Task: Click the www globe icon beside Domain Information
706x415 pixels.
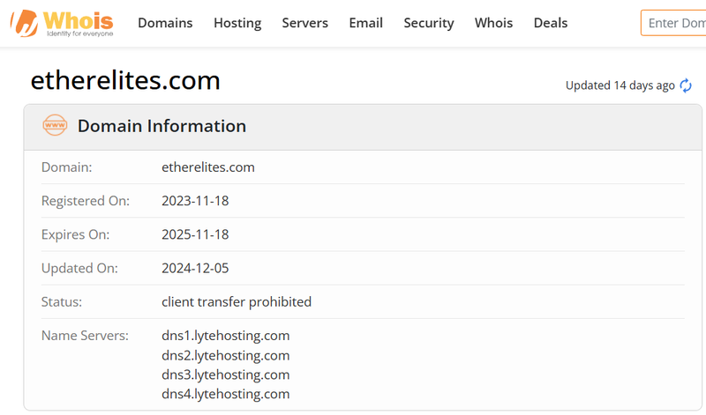Action: (55, 125)
